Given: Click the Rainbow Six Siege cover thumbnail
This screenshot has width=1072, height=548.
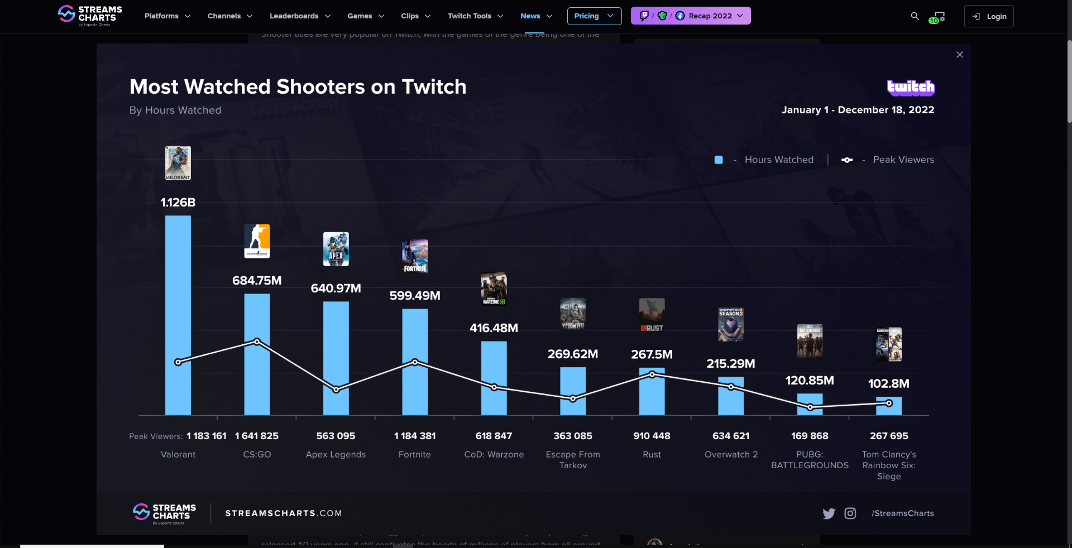Looking at the screenshot, I should pyautogui.click(x=889, y=344).
